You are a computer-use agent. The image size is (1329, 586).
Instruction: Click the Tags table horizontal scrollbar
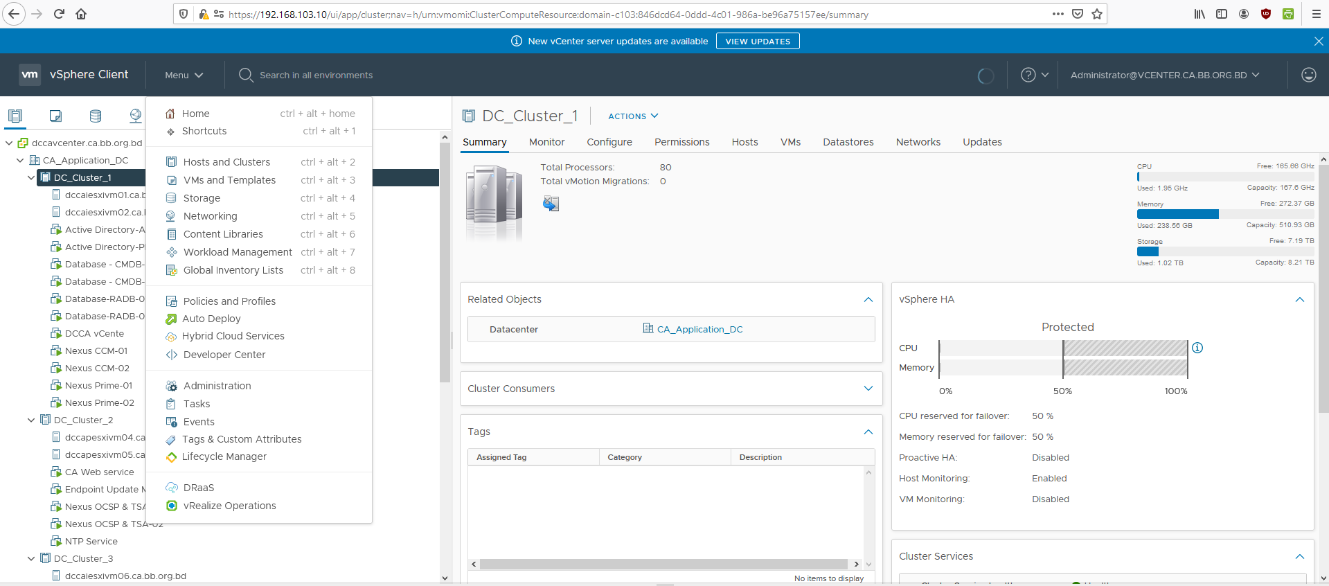click(663, 565)
